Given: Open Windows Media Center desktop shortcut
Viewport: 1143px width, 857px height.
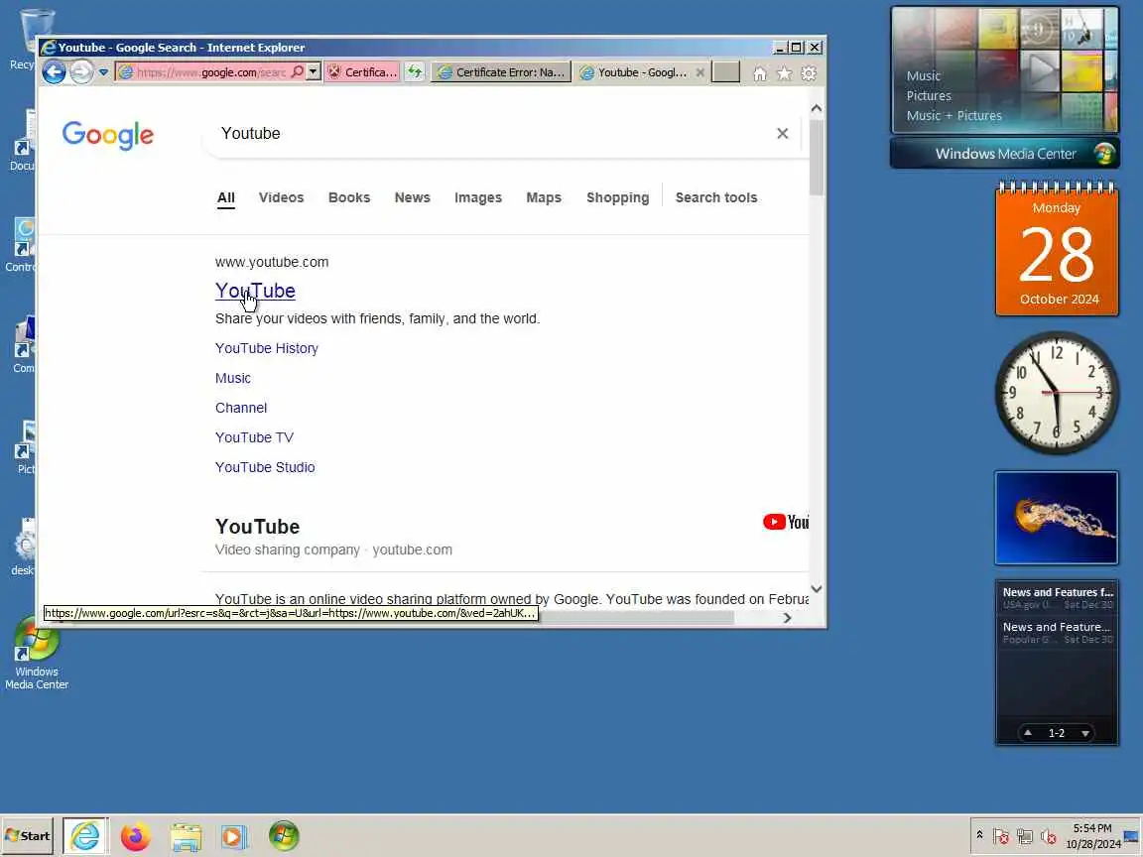Looking at the screenshot, I should click(x=37, y=654).
